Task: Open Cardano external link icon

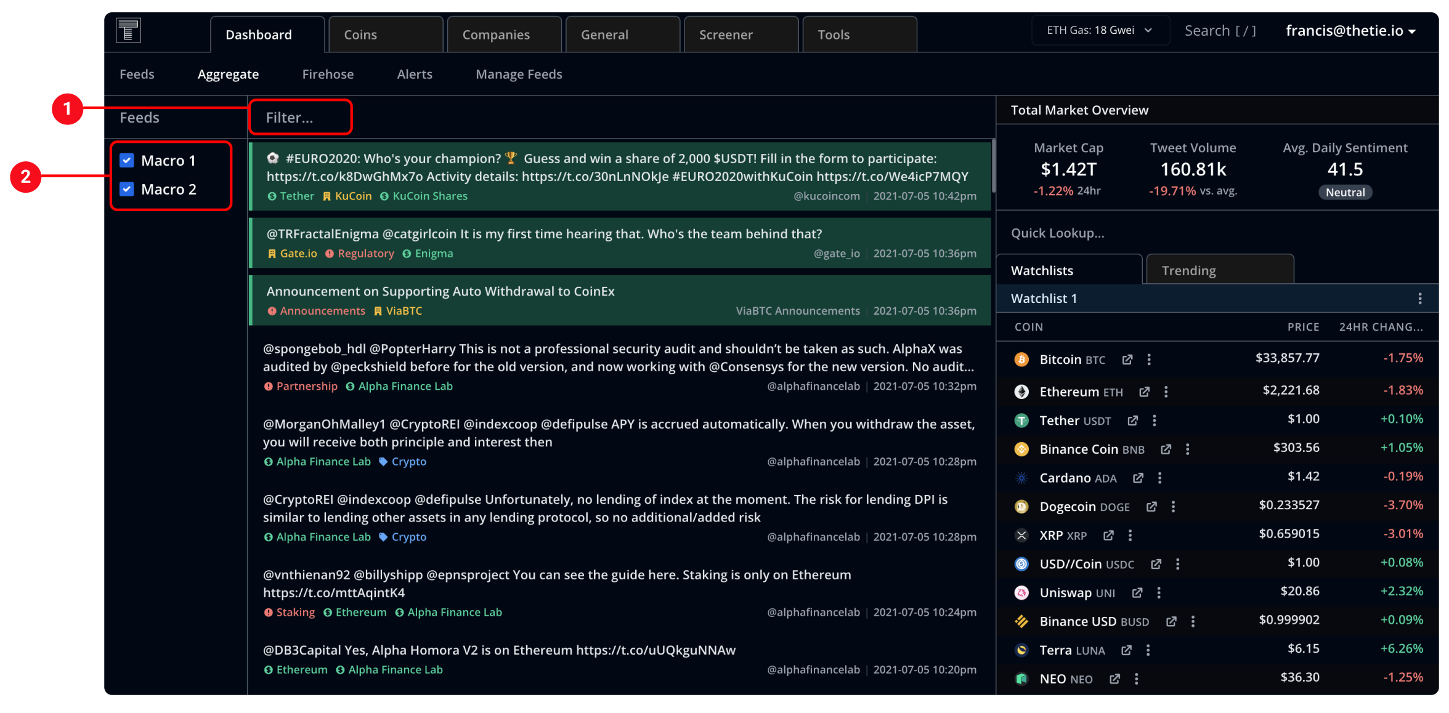Action: pos(1138,478)
